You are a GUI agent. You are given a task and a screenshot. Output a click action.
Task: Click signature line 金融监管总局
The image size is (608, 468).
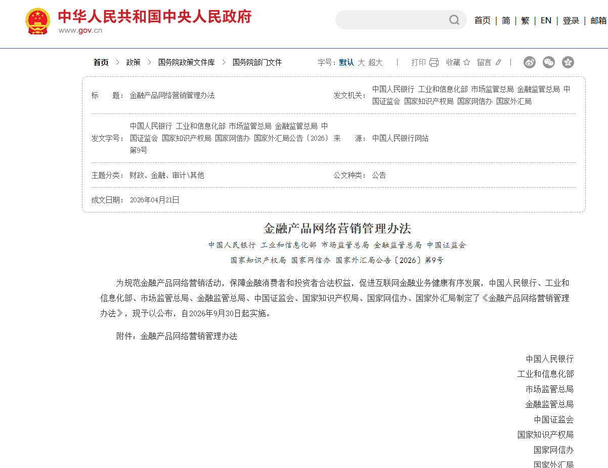[x=550, y=404]
